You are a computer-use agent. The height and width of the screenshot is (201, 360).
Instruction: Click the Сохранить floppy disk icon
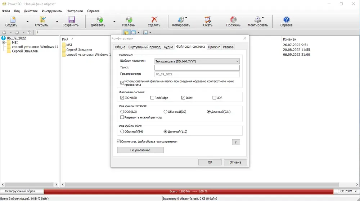point(71,20)
